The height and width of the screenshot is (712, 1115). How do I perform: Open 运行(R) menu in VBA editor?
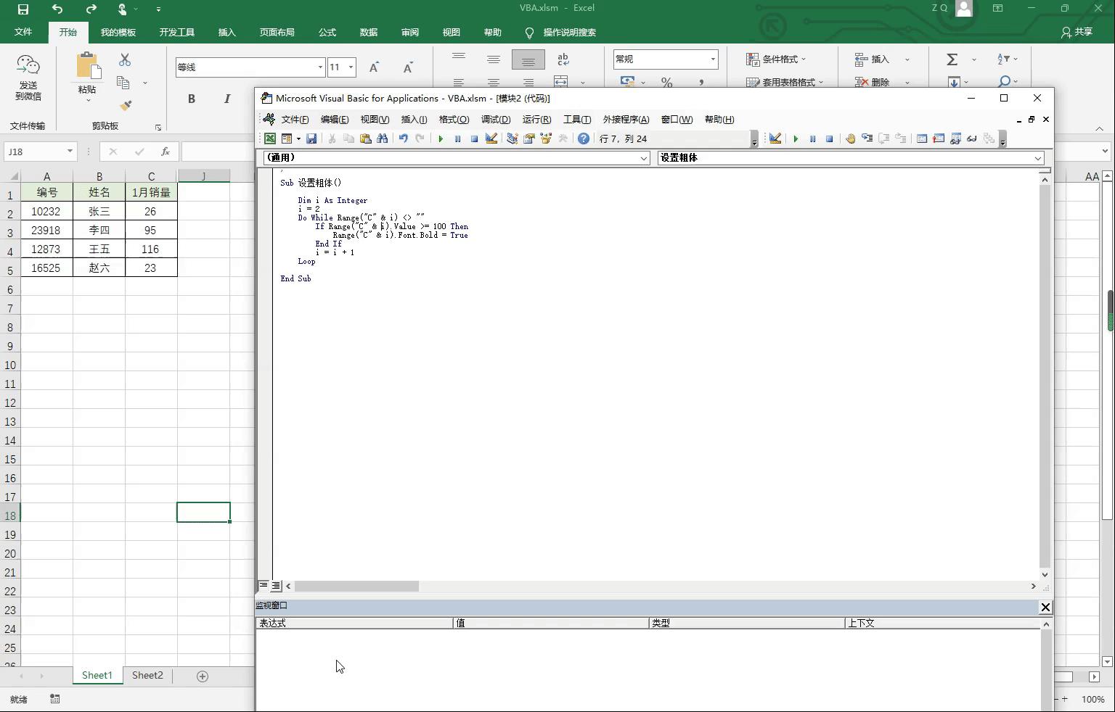point(536,120)
